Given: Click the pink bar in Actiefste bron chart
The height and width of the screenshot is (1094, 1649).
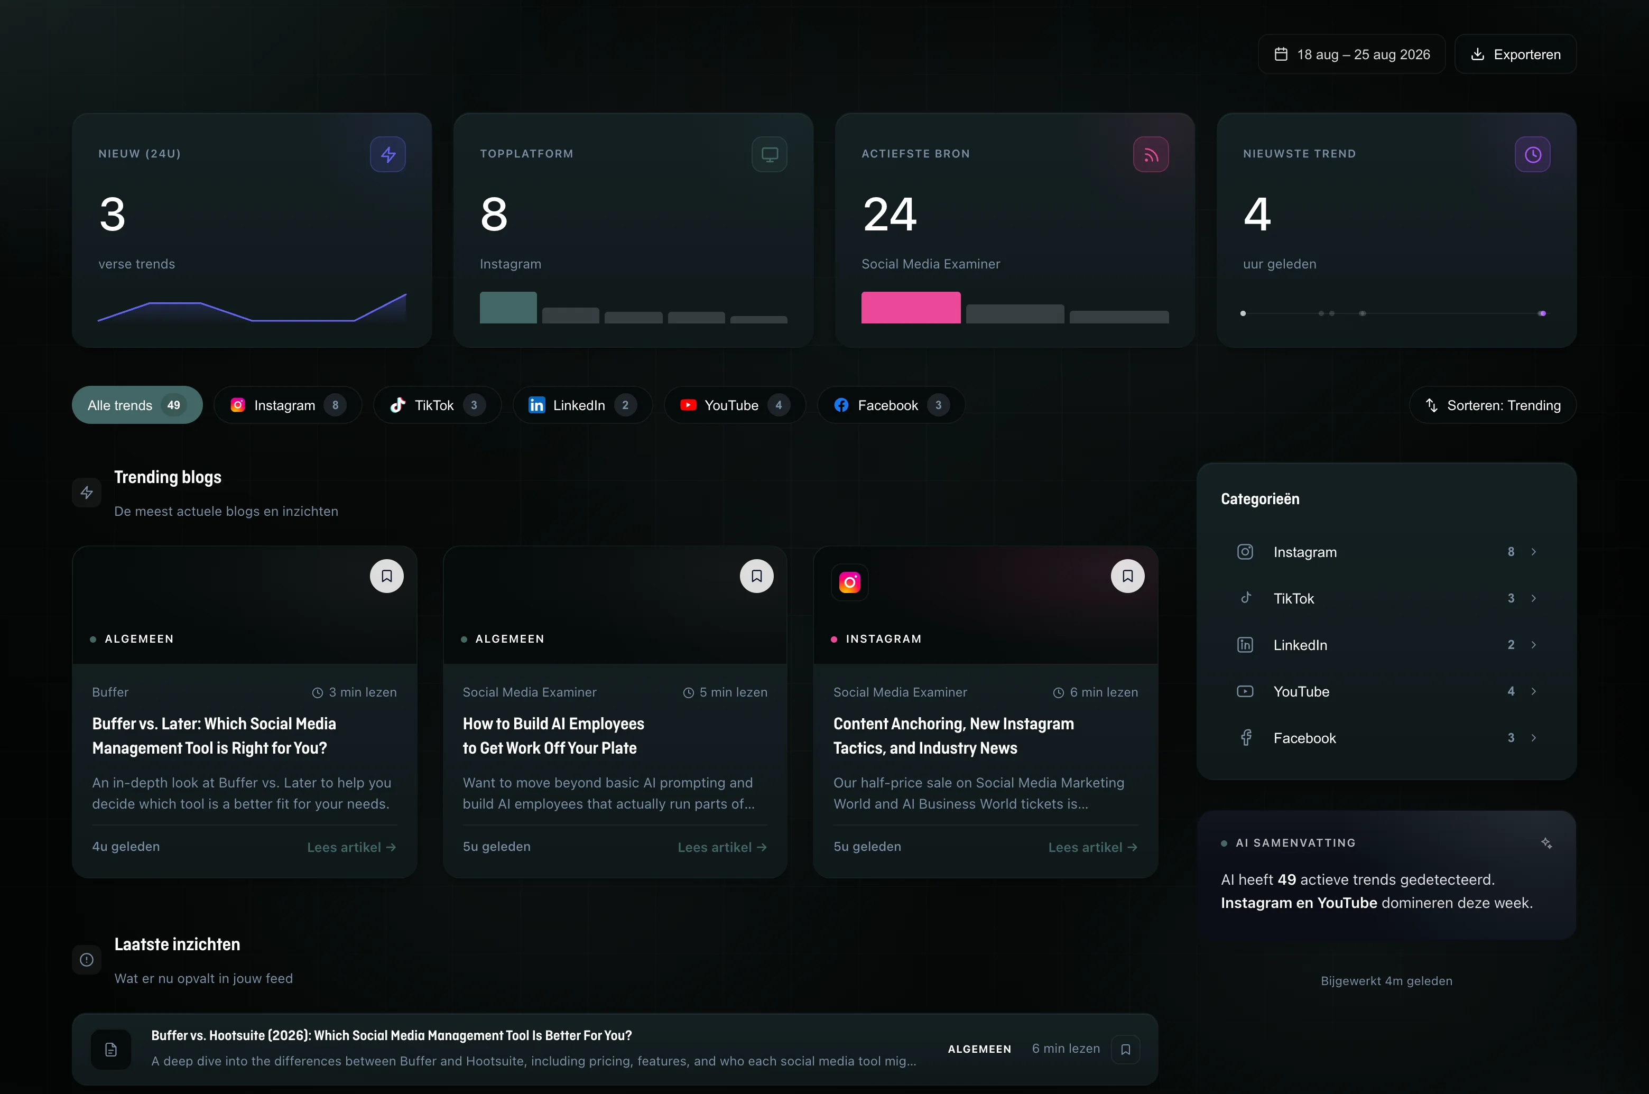Looking at the screenshot, I should [x=911, y=308].
